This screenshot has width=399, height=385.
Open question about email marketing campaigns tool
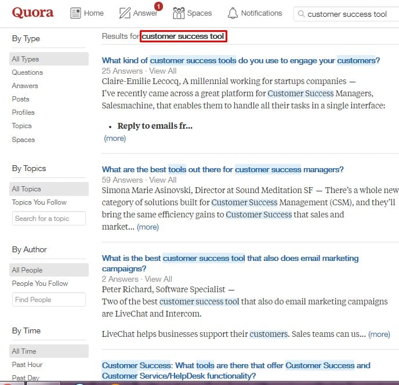click(x=230, y=263)
